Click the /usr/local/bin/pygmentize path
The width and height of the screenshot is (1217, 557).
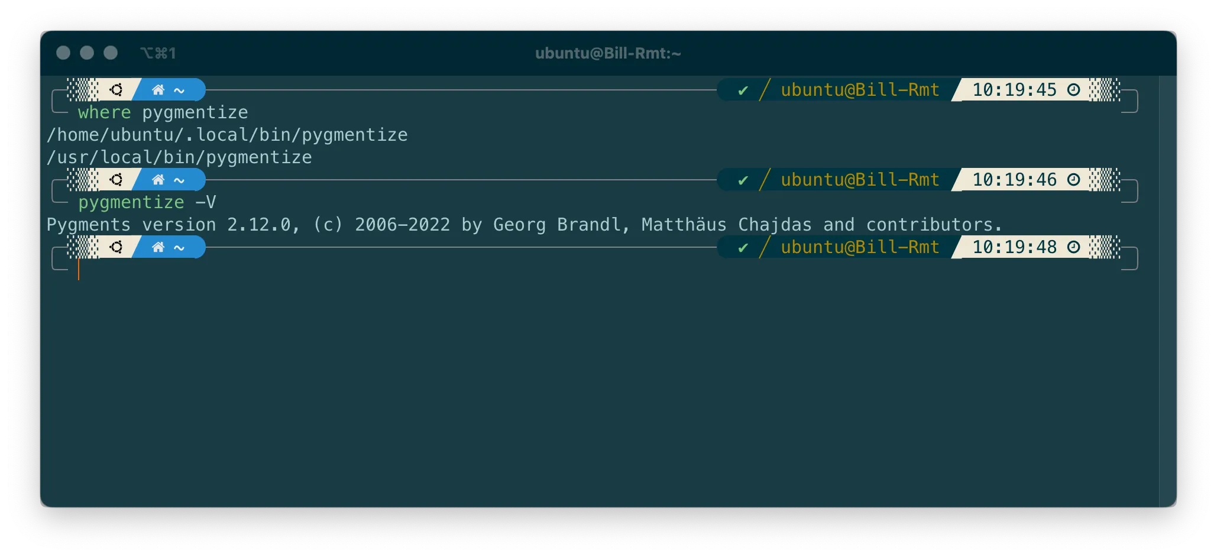coord(179,157)
